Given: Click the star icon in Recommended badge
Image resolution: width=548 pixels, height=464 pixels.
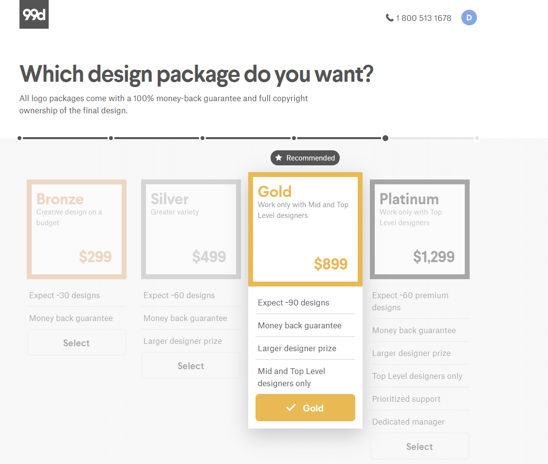Looking at the screenshot, I should pos(278,158).
